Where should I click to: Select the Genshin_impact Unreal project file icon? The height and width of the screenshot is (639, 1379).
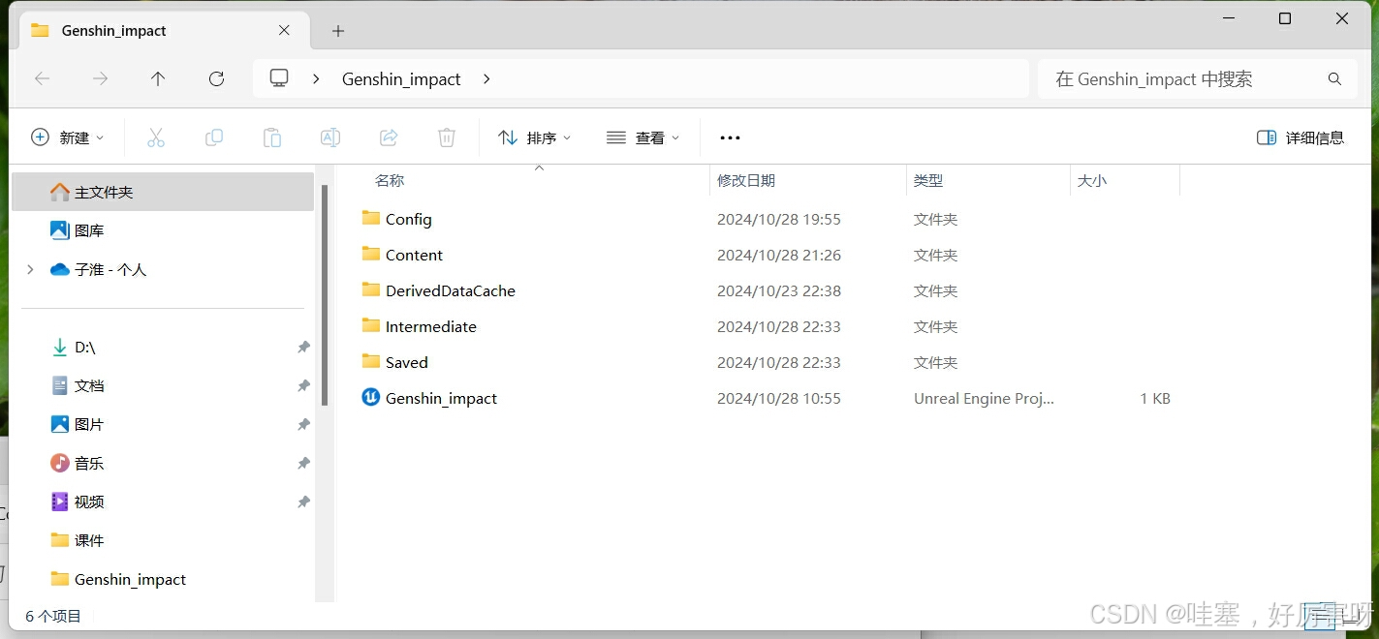[x=370, y=397]
